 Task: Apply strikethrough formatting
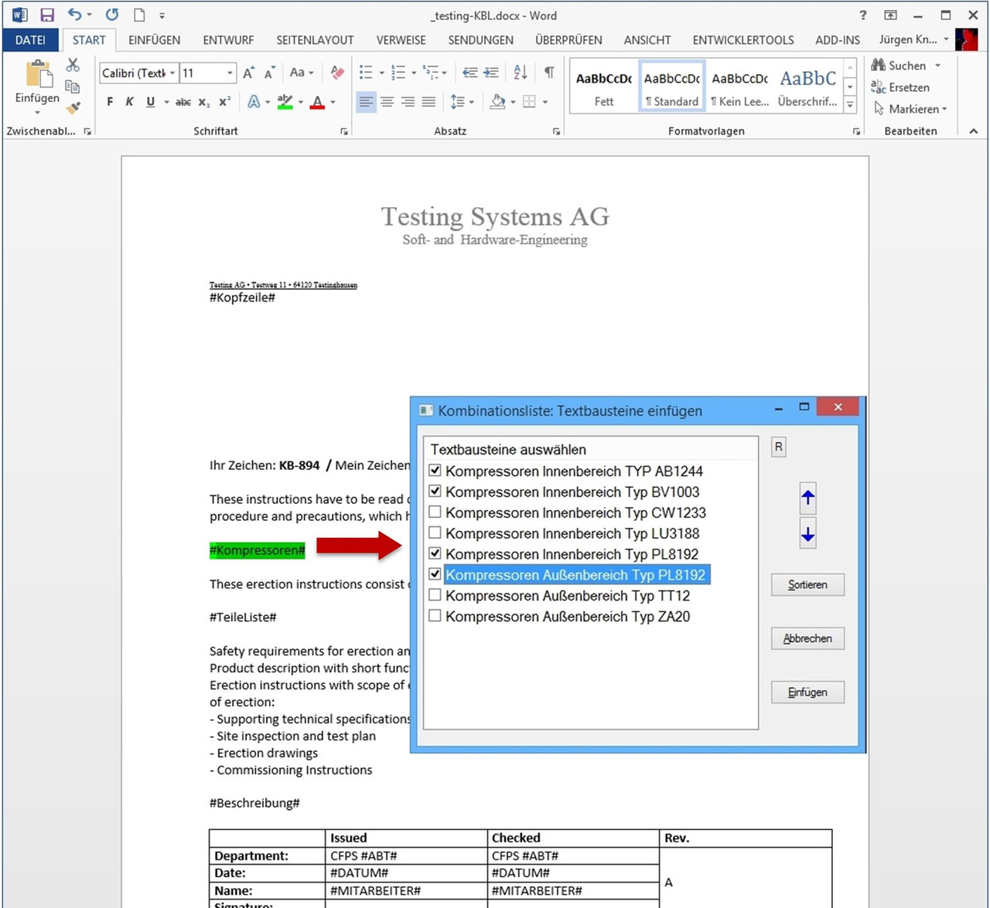(183, 101)
